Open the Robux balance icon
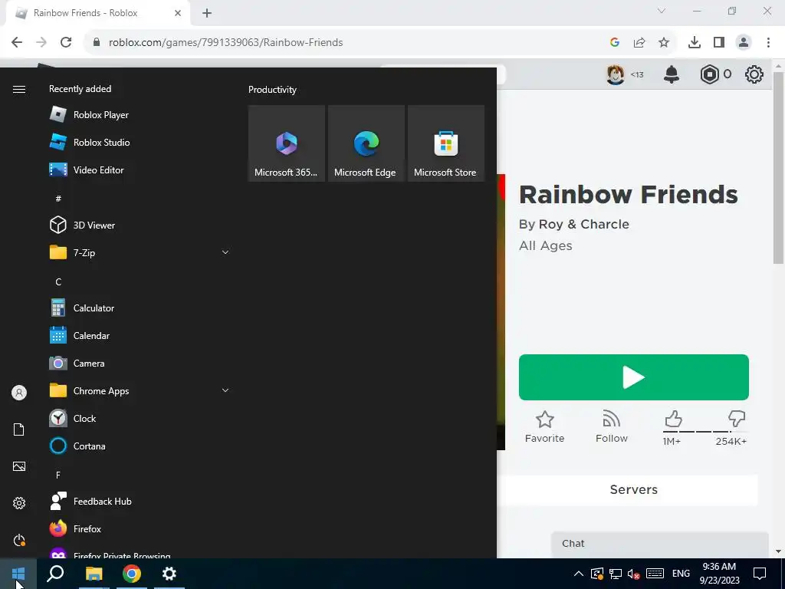Viewport: 785px width, 589px height. pos(709,74)
